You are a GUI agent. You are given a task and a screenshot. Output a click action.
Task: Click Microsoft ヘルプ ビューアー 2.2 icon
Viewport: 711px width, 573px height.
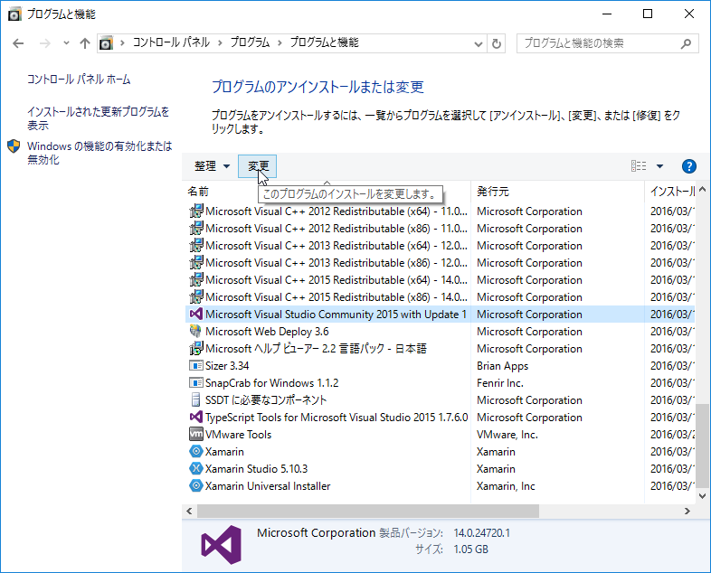[x=196, y=348]
